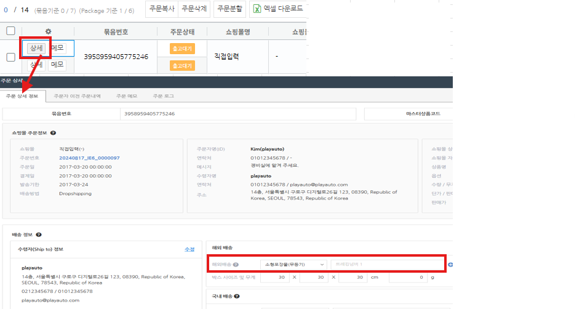Click message text 경비실에 맡겨 주세요.
This screenshot has height=309, width=582.
(x=274, y=165)
